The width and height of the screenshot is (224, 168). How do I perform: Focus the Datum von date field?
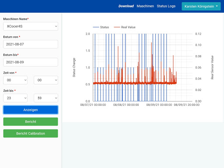point(31,44)
